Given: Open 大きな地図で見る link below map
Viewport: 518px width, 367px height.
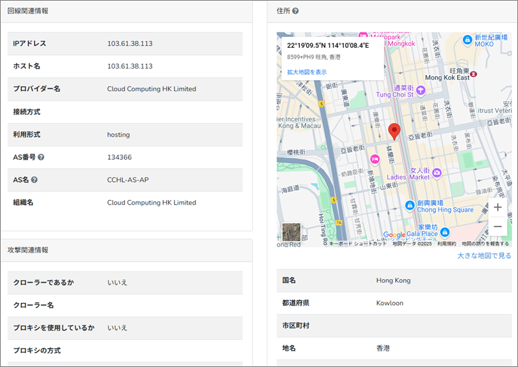Looking at the screenshot, I should pyautogui.click(x=484, y=256).
